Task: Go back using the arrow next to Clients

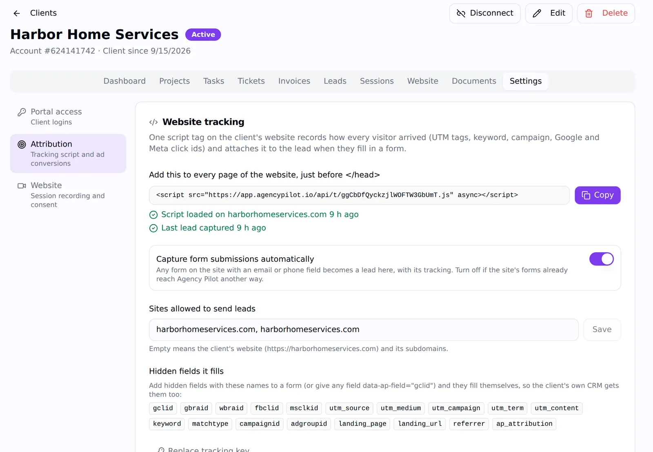Action: pos(17,13)
